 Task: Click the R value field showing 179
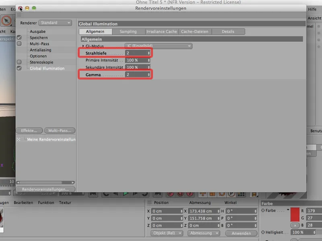click(x=314, y=210)
